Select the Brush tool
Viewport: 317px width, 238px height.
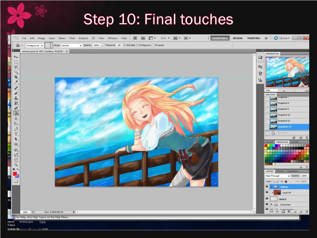tap(16, 93)
